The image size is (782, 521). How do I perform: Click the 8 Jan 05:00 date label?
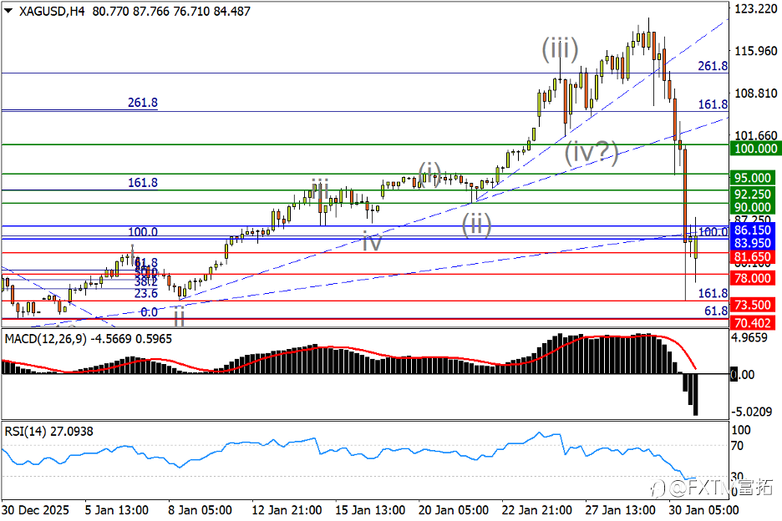[200, 510]
